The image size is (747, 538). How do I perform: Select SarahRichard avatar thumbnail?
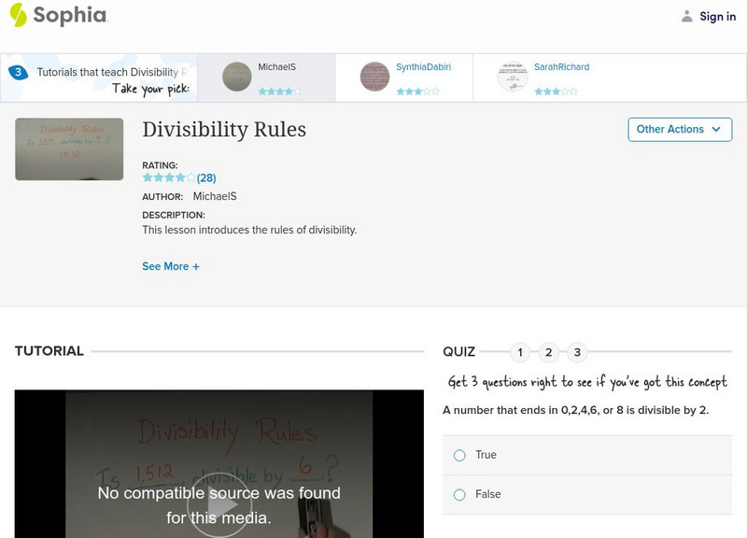[513, 77]
